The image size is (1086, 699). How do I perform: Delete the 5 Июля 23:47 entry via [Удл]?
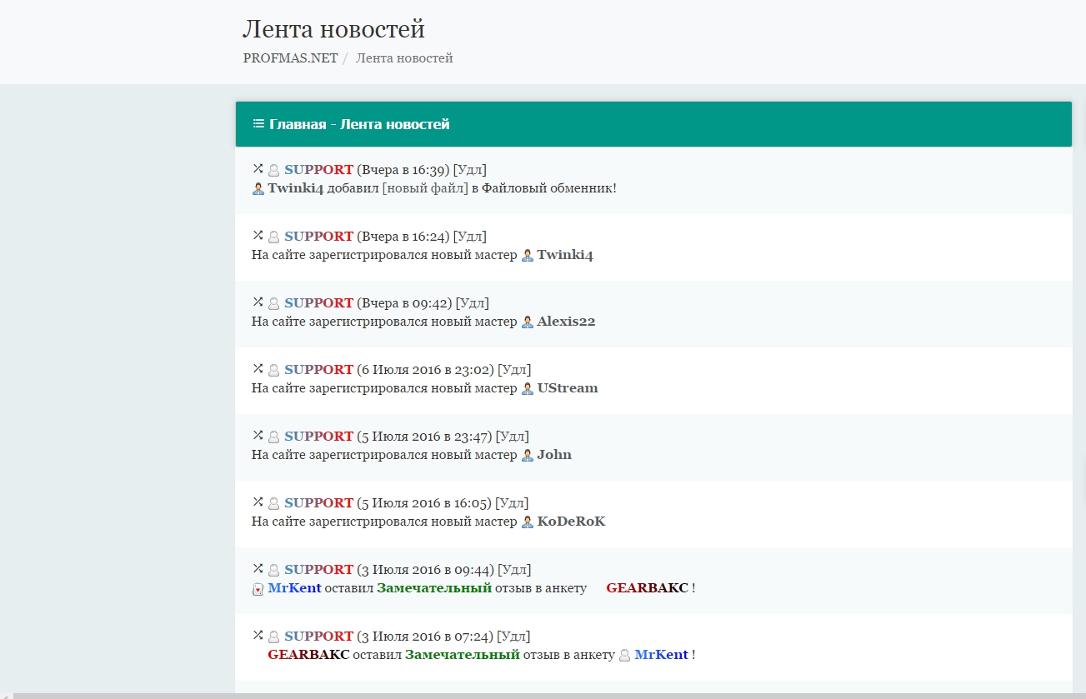[x=512, y=437]
